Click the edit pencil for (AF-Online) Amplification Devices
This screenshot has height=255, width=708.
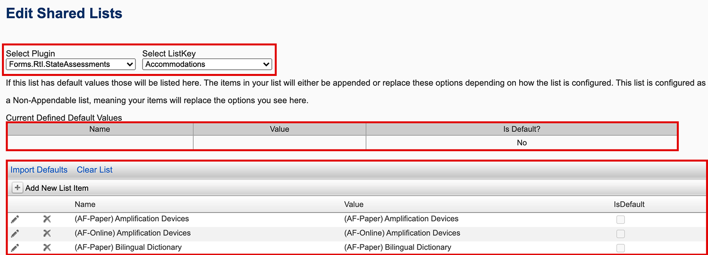(15, 233)
